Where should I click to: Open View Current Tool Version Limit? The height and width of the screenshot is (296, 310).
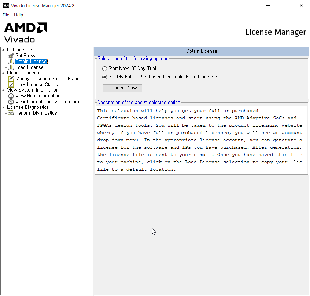click(48, 101)
